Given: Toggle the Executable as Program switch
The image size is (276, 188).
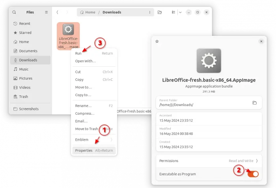Looking at the screenshot, I should 253,174.
